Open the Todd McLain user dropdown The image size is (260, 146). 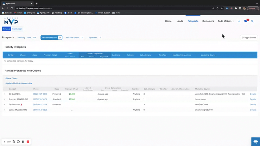coord(226,21)
